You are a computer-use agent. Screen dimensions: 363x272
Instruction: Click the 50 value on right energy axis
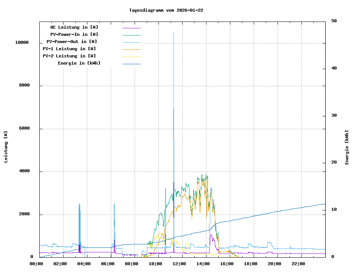point(334,21)
